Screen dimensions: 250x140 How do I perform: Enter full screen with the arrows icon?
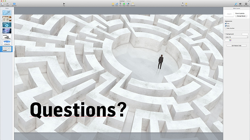(x=249, y=1)
